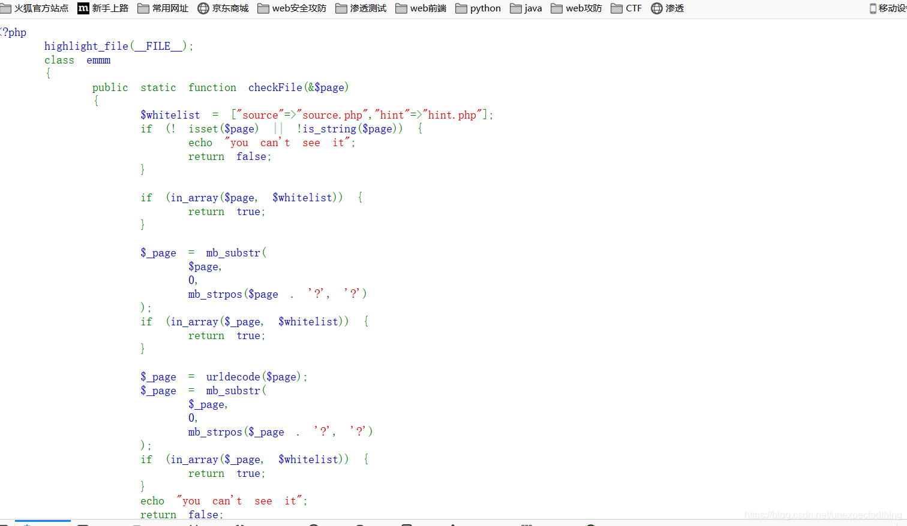Open the 常用网址 bookmark folder
Viewport: 907px width, 526px height.
pos(163,8)
